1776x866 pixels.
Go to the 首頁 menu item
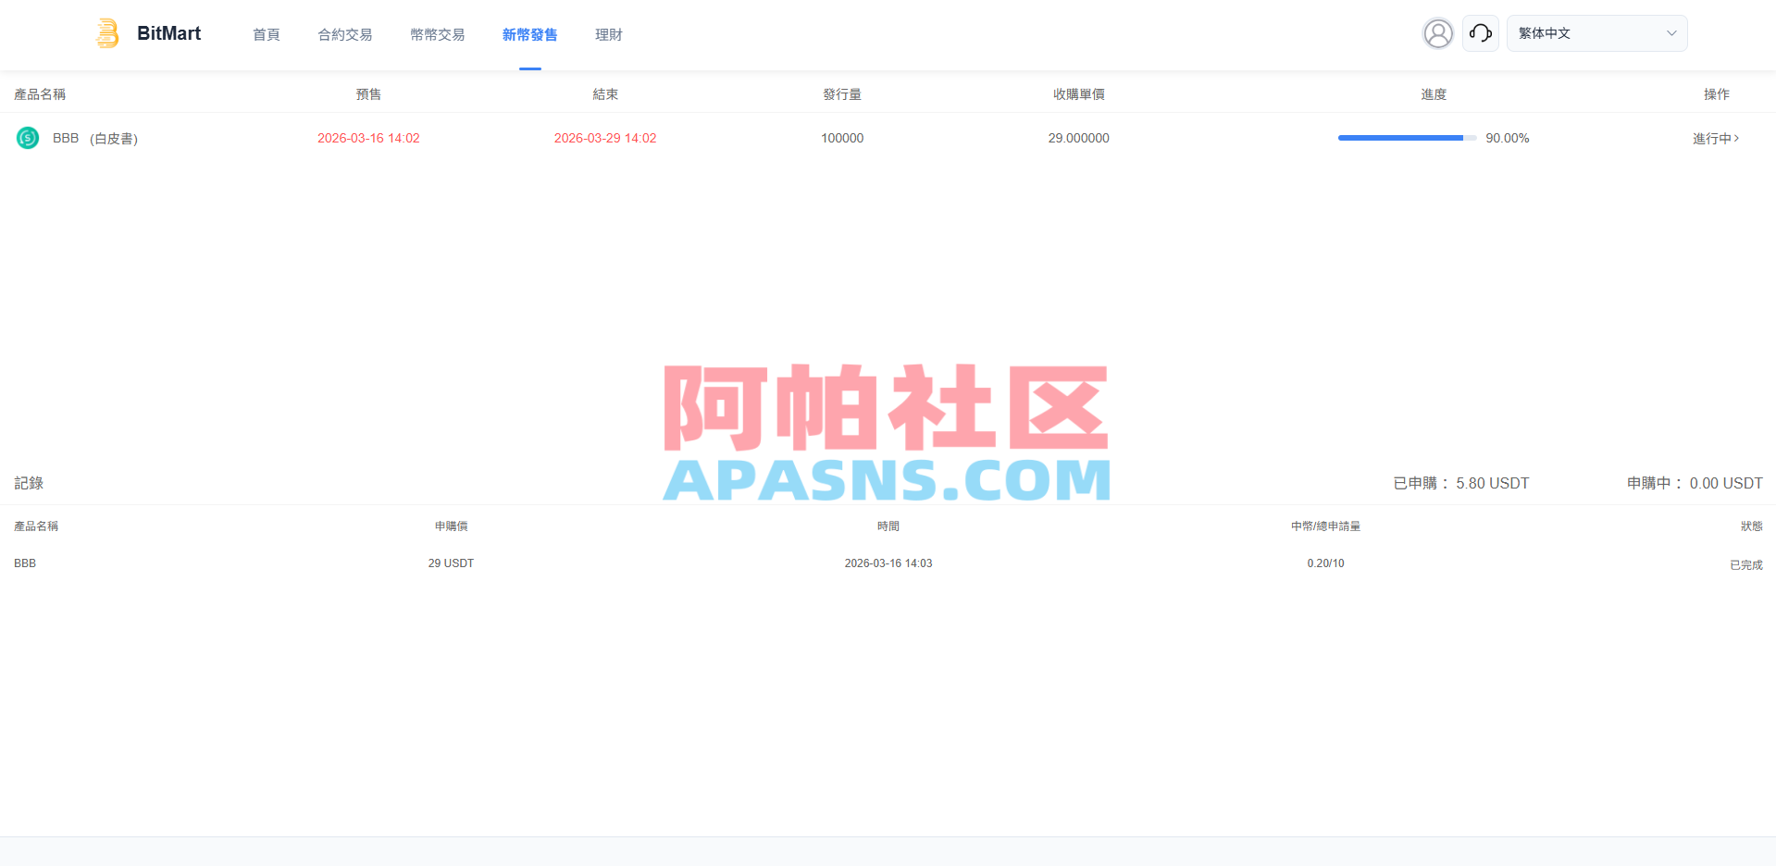[267, 34]
